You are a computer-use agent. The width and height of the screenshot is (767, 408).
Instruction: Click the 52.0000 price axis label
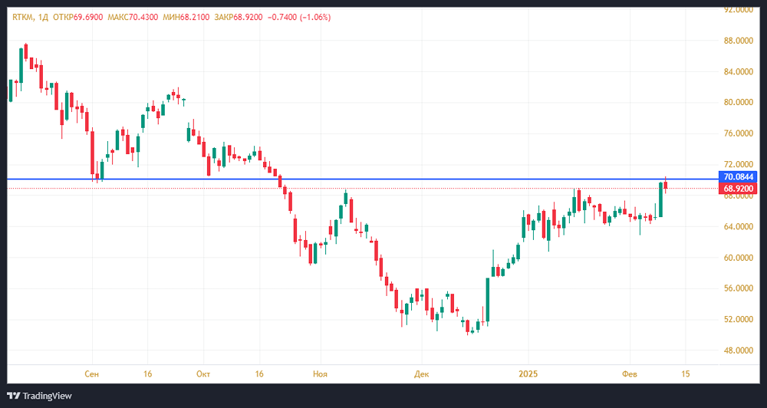pos(738,320)
